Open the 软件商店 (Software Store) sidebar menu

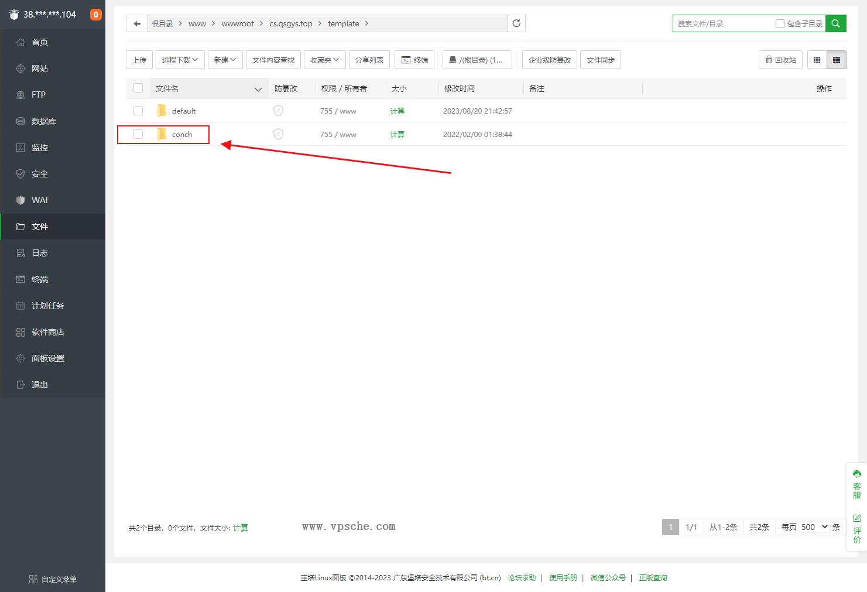[x=48, y=332]
